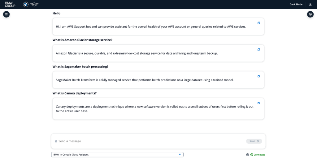Select 'What is Sagemaker batch processing?' question
This screenshot has height=159, width=317.
[x=80, y=67]
